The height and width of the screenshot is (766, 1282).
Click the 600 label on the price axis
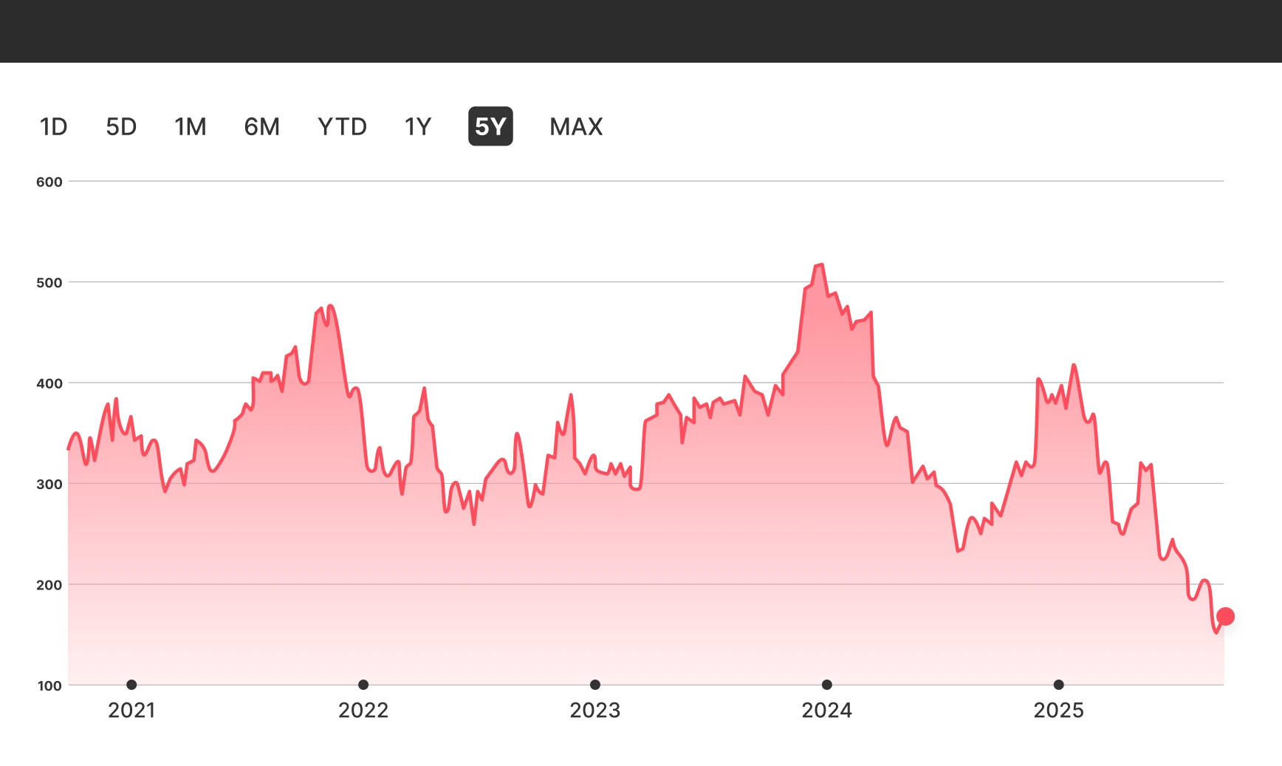(49, 182)
